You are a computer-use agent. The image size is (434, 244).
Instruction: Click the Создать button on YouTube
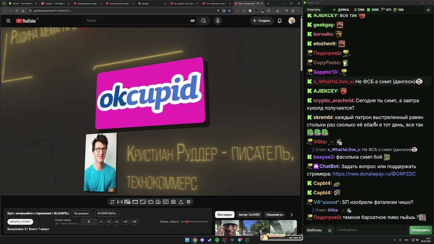point(261,21)
